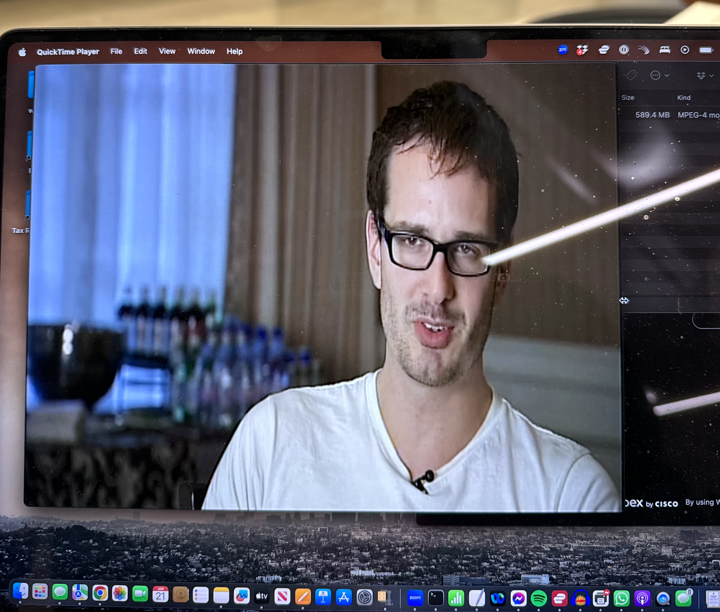Viewport: 720px width, 612px height.
Task: Open the App Store from the dock
Action: click(344, 598)
